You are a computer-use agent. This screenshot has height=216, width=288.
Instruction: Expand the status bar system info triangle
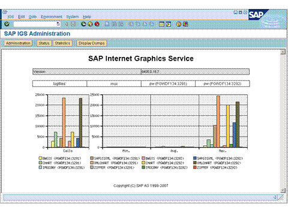pos(275,197)
